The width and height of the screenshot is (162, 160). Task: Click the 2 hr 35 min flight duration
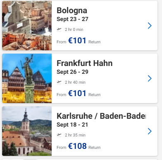[x=75, y=135]
